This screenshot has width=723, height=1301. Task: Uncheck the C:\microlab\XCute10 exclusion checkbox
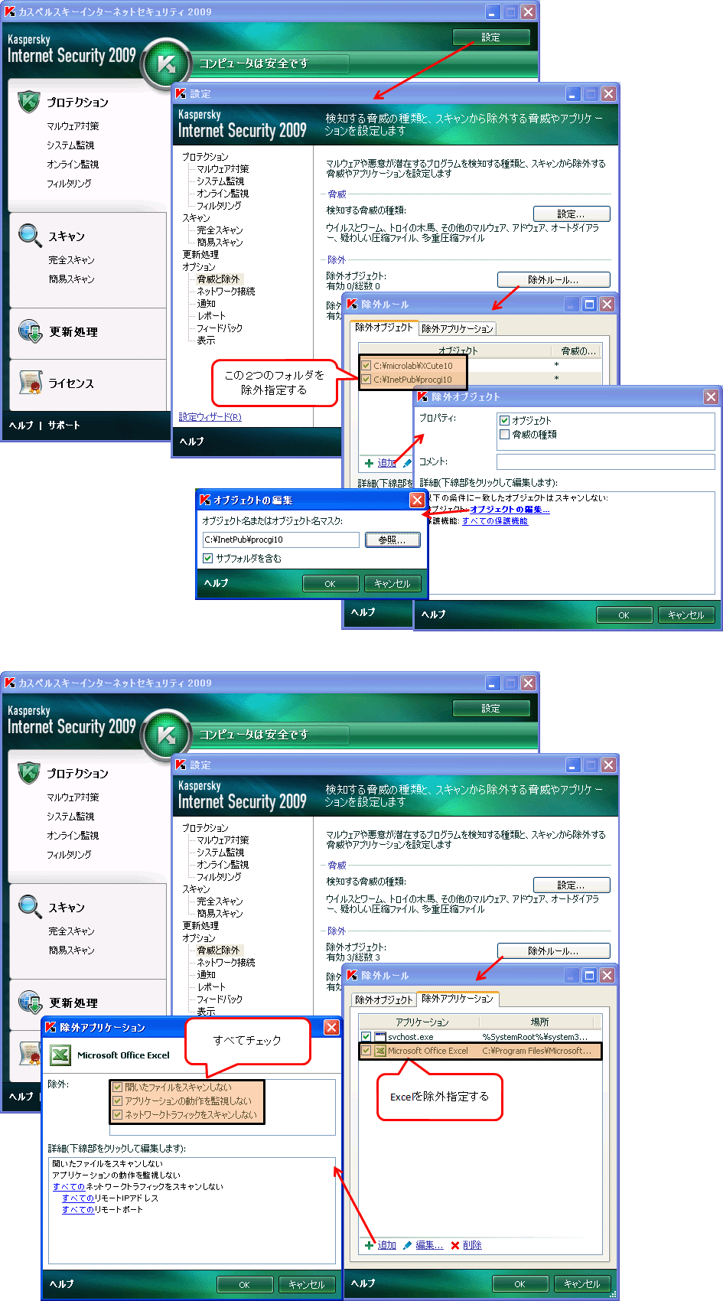coord(366,366)
